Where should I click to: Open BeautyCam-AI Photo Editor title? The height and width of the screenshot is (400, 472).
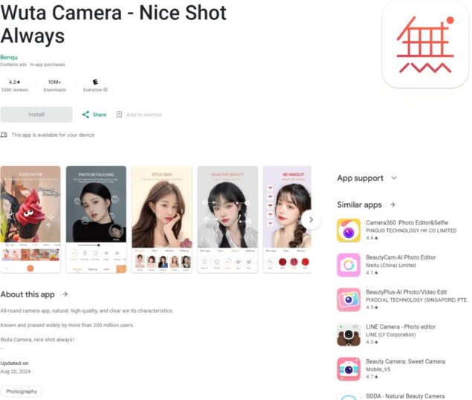click(x=401, y=257)
